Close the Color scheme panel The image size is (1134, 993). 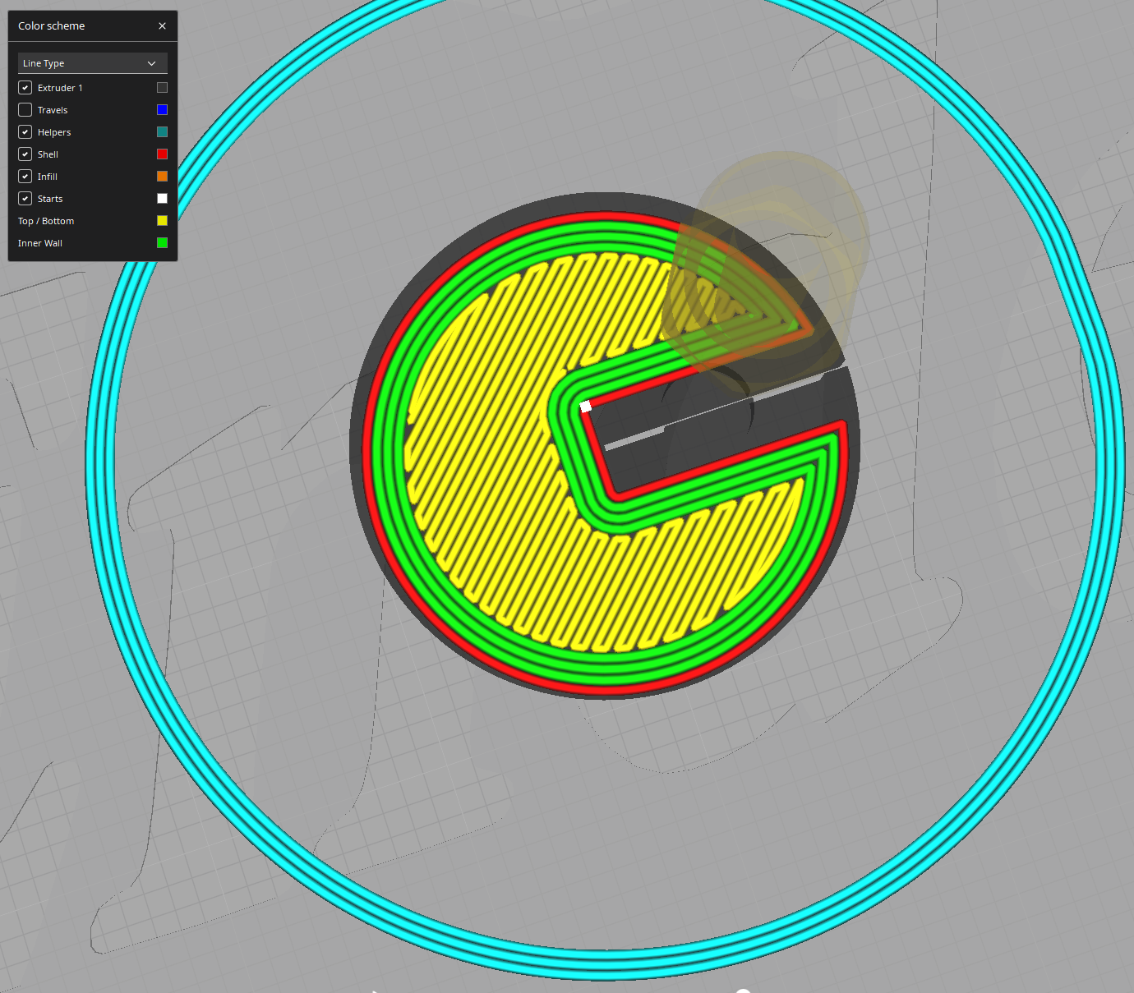[162, 25]
